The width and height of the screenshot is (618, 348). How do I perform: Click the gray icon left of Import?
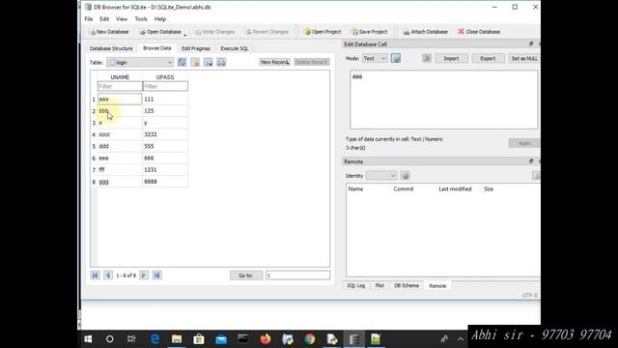pos(427,58)
